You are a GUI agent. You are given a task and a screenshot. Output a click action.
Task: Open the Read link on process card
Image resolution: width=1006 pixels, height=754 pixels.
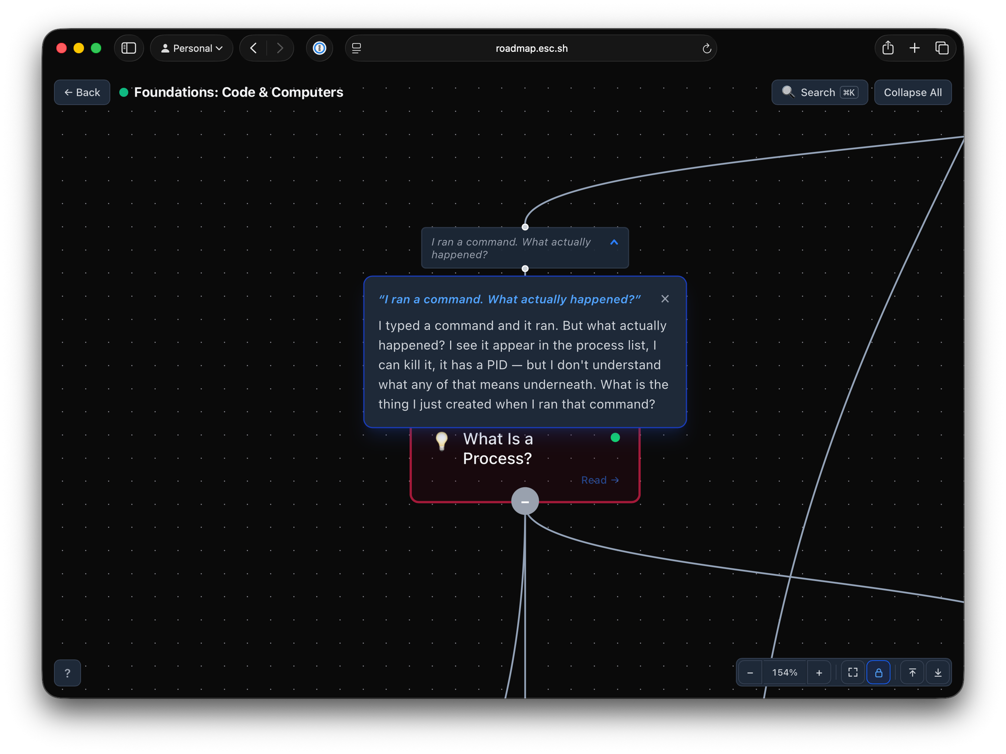[x=600, y=480]
